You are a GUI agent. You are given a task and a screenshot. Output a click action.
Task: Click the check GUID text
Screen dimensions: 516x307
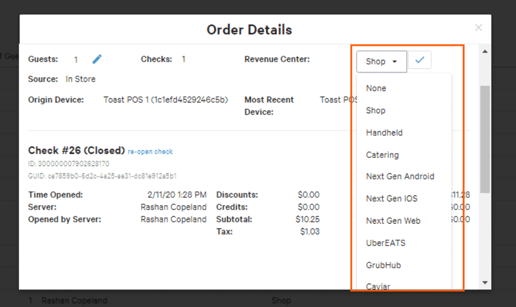coord(102,176)
